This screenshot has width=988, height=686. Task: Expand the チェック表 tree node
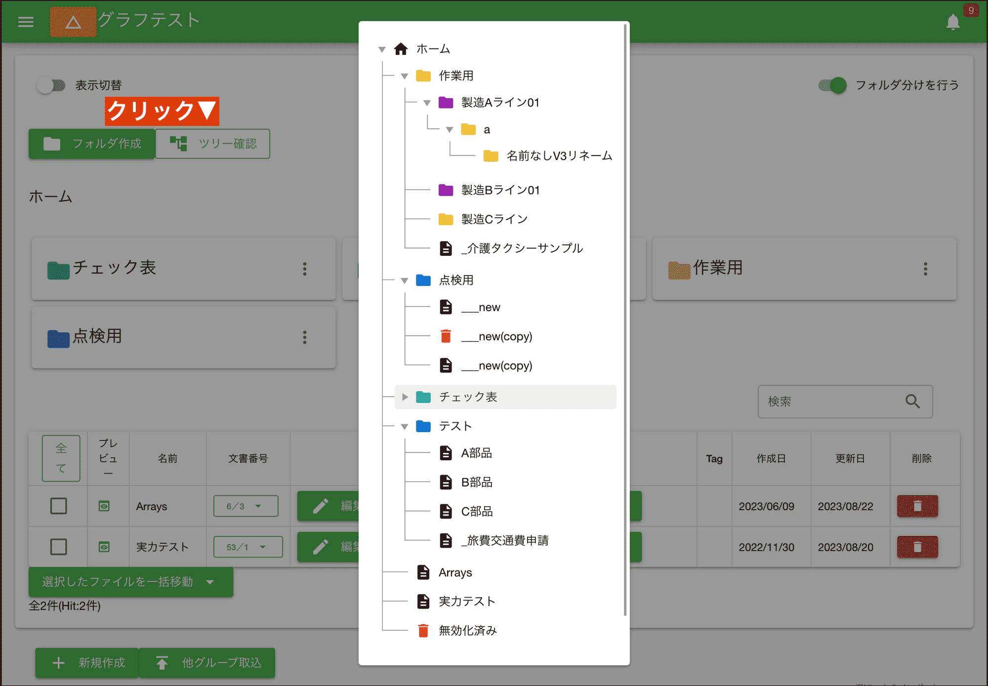(405, 397)
